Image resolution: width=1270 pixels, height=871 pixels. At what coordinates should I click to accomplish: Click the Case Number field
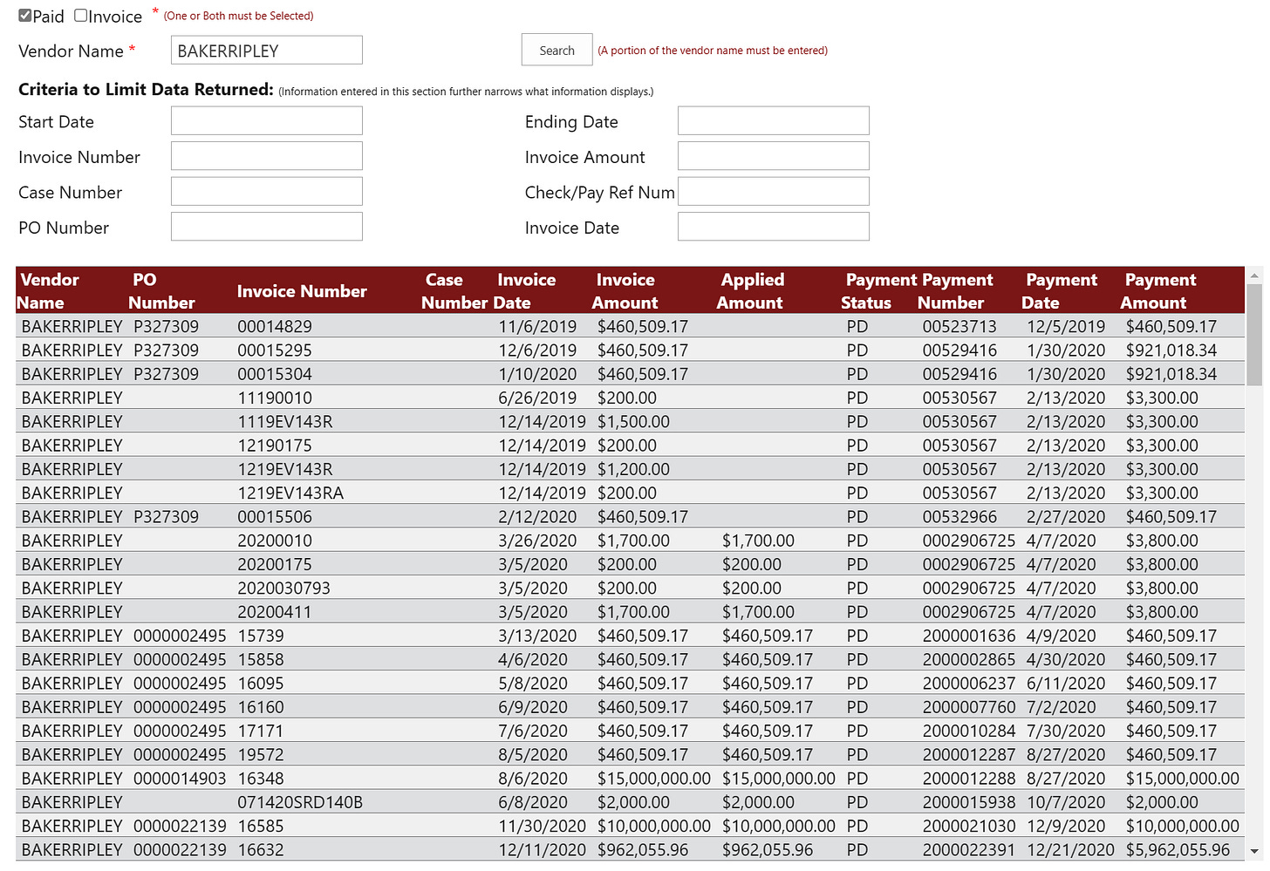(267, 191)
